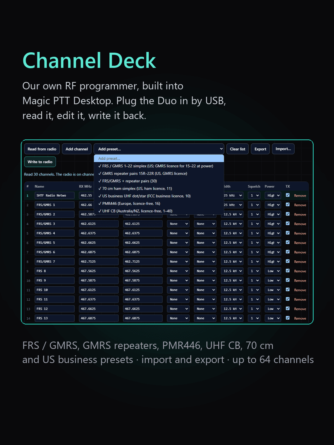This screenshot has height=445, width=334.
Task: Focus RX MHz field for FRS 8
Action: (x=99, y=271)
